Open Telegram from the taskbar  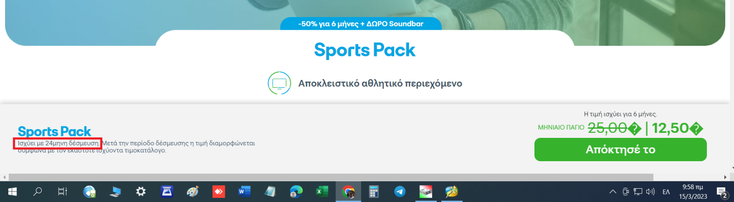point(400,191)
